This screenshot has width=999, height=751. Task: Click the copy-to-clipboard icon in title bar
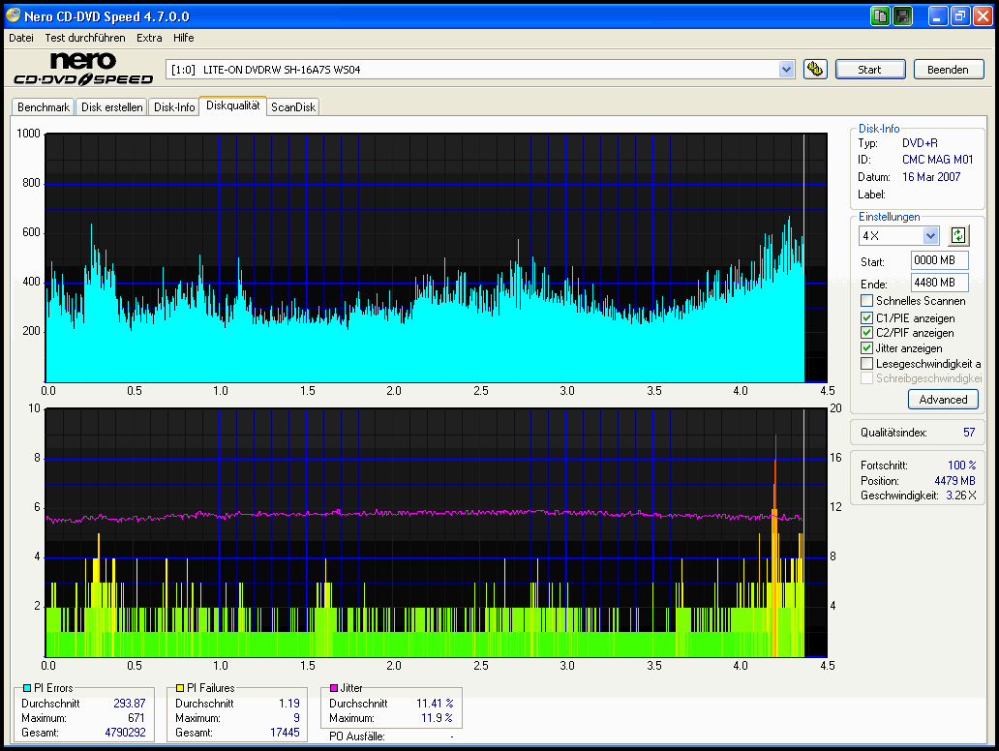(880, 16)
